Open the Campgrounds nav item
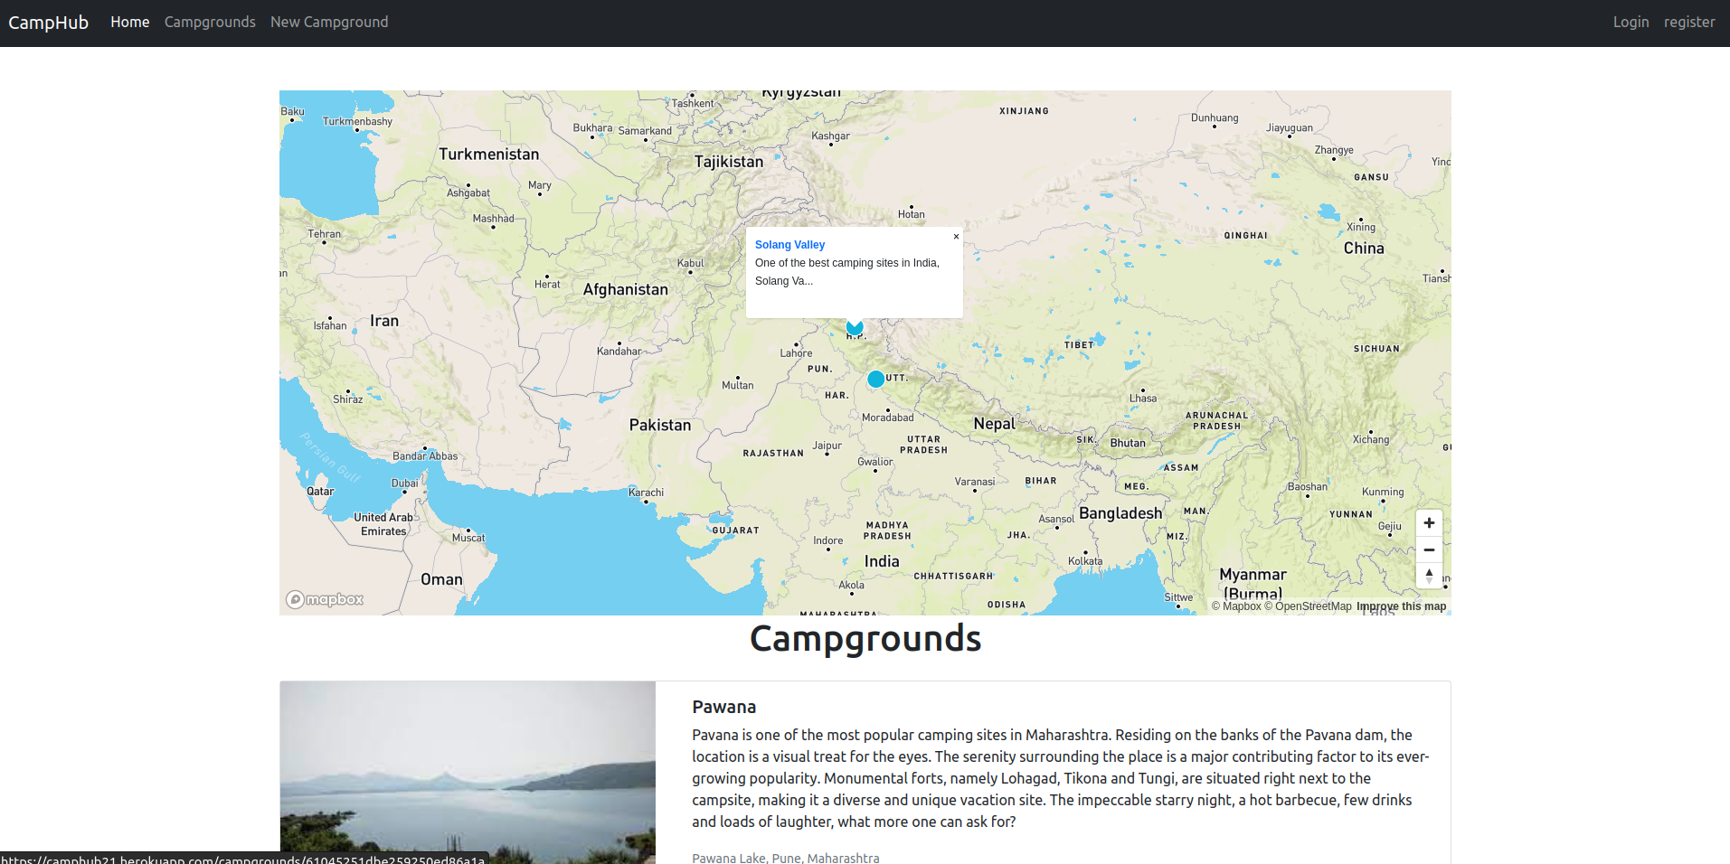The height and width of the screenshot is (864, 1730). (x=210, y=22)
